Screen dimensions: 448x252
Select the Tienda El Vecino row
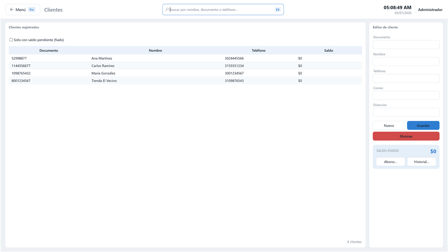tap(185, 81)
